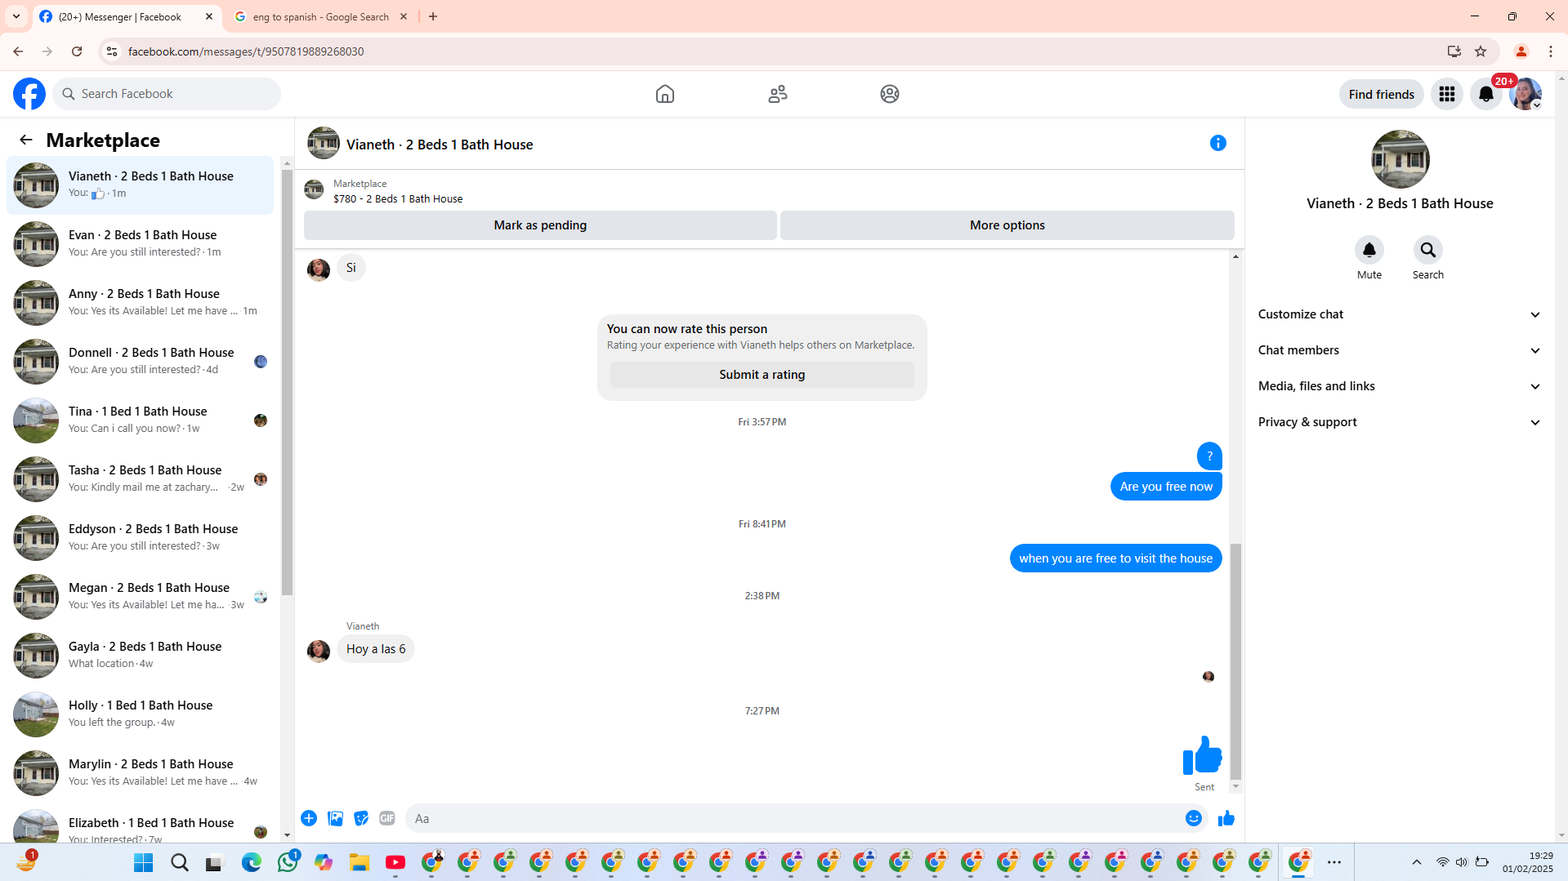Open the account profile picture menu
Viewport: 1568px width, 881px height.
[1526, 94]
